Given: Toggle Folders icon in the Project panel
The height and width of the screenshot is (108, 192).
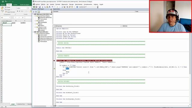Looking at the screenshot, I should pos(39,12).
